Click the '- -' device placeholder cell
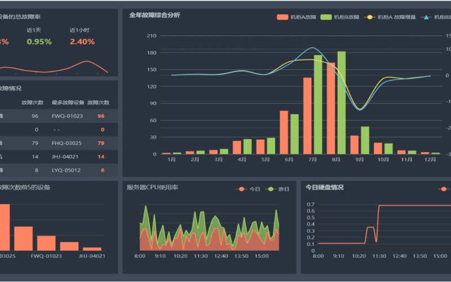 (x=57, y=130)
